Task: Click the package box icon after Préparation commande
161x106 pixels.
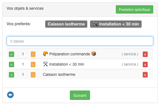Action: (x=94, y=54)
